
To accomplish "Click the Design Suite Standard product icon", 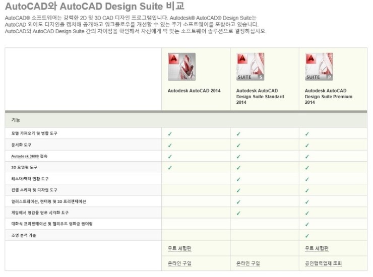I will (250, 66).
